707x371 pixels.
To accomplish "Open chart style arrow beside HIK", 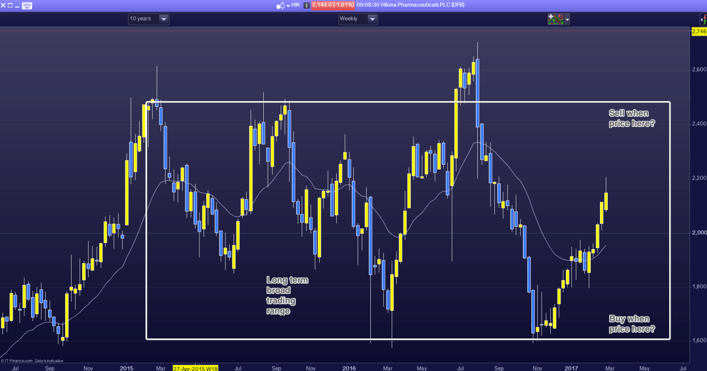I will (x=288, y=5).
